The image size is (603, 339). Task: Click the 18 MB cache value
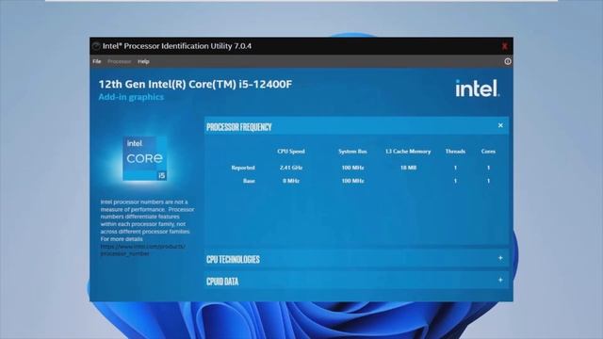pos(408,168)
